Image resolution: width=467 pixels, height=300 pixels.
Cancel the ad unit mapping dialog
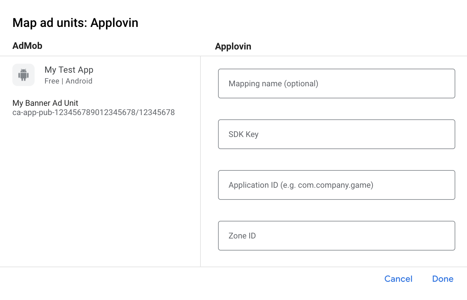pos(398,279)
